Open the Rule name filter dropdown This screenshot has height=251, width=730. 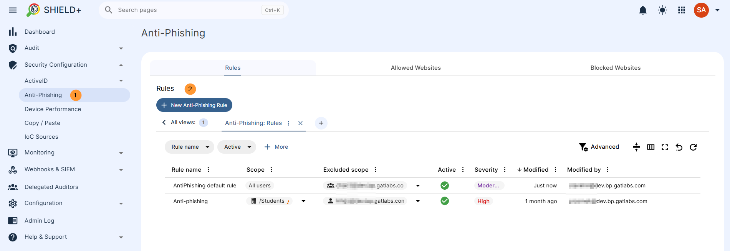coord(189,147)
